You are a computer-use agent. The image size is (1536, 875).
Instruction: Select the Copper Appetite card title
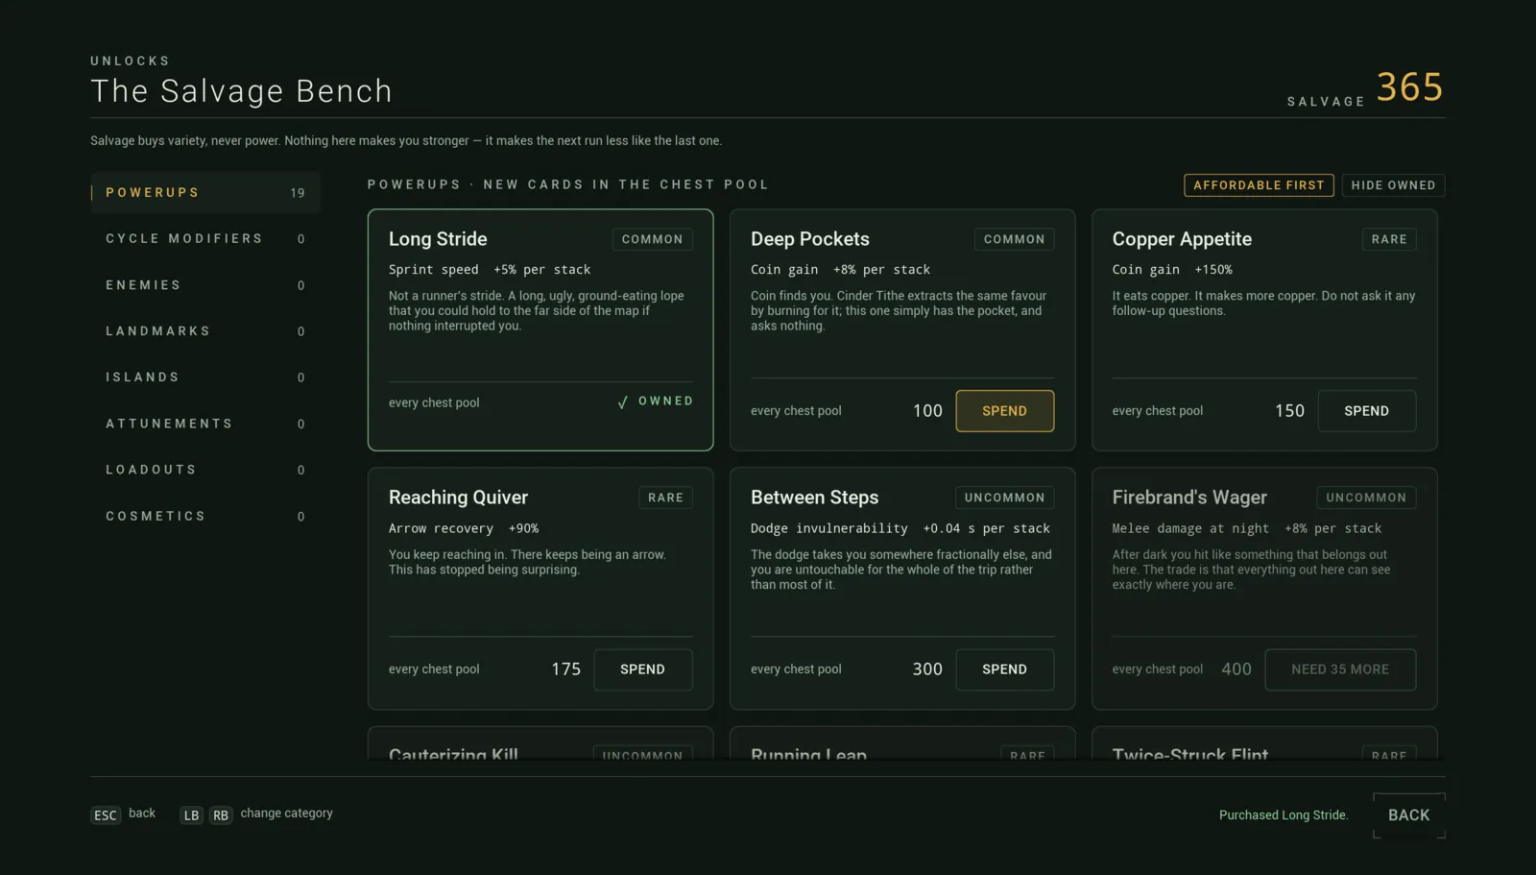1182,239
